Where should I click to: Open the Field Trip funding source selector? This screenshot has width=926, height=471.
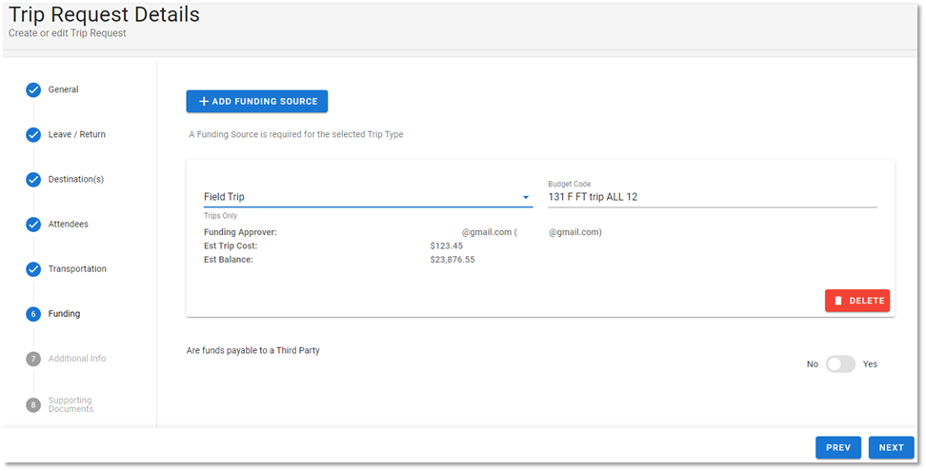[x=368, y=197]
